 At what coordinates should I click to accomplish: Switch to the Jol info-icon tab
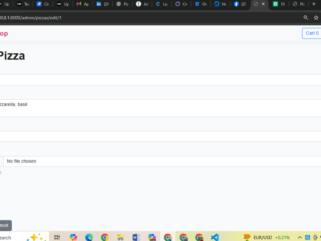coord(142,4)
